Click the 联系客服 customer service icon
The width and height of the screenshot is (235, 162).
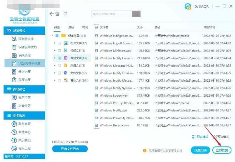pos(14,124)
